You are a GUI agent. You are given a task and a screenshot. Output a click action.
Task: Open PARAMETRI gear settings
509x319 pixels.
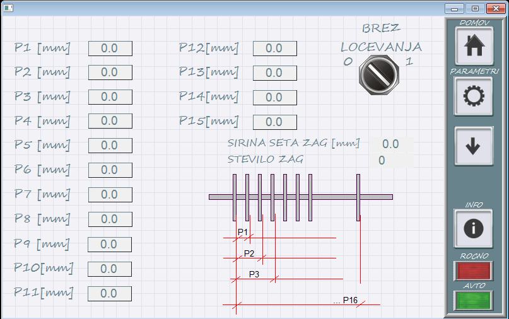(473, 96)
